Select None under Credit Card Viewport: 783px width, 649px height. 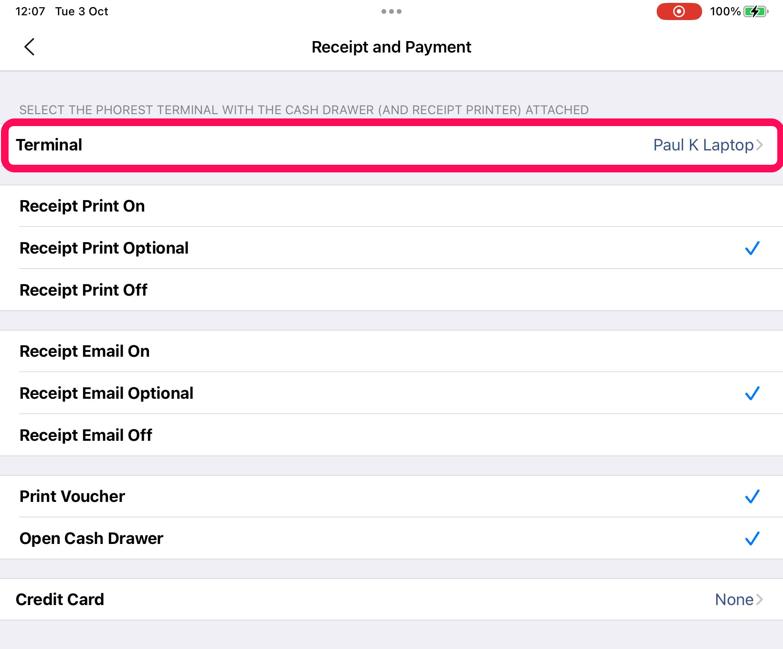[733, 599]
